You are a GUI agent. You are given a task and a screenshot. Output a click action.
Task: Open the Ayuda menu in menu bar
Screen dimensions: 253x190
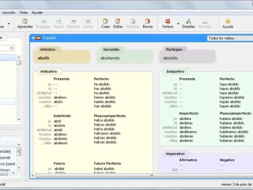pos(37,13)
